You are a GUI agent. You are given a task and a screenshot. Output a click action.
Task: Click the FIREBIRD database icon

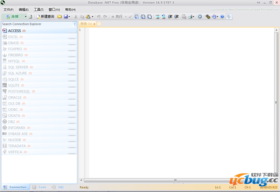(x=5, y=55)
